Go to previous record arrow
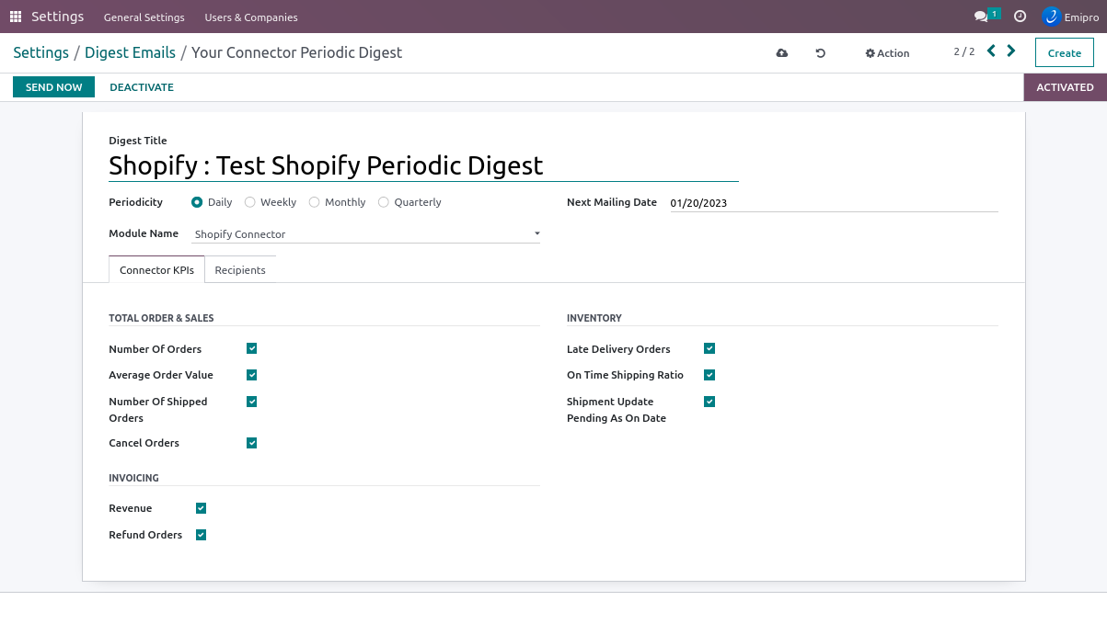The height and width of the screenshot is (635, 1107). (x=991, y=51)
